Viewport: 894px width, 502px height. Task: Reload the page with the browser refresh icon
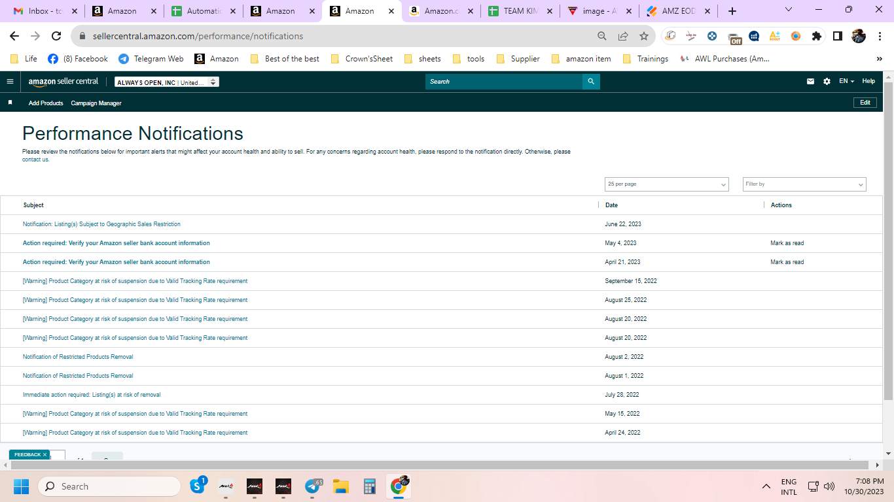(x=56, y=36)
